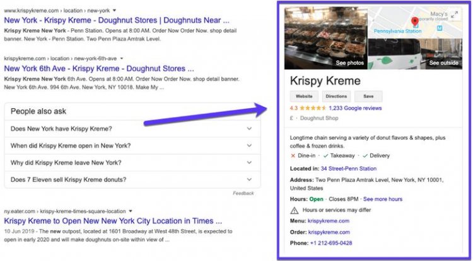Expand "Does New York have Krispy Kreme?"
Viewport: 473px width, 261px height.
pos(132,129)
